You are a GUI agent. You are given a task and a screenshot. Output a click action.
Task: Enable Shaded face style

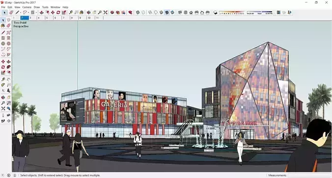coord(162,12)
